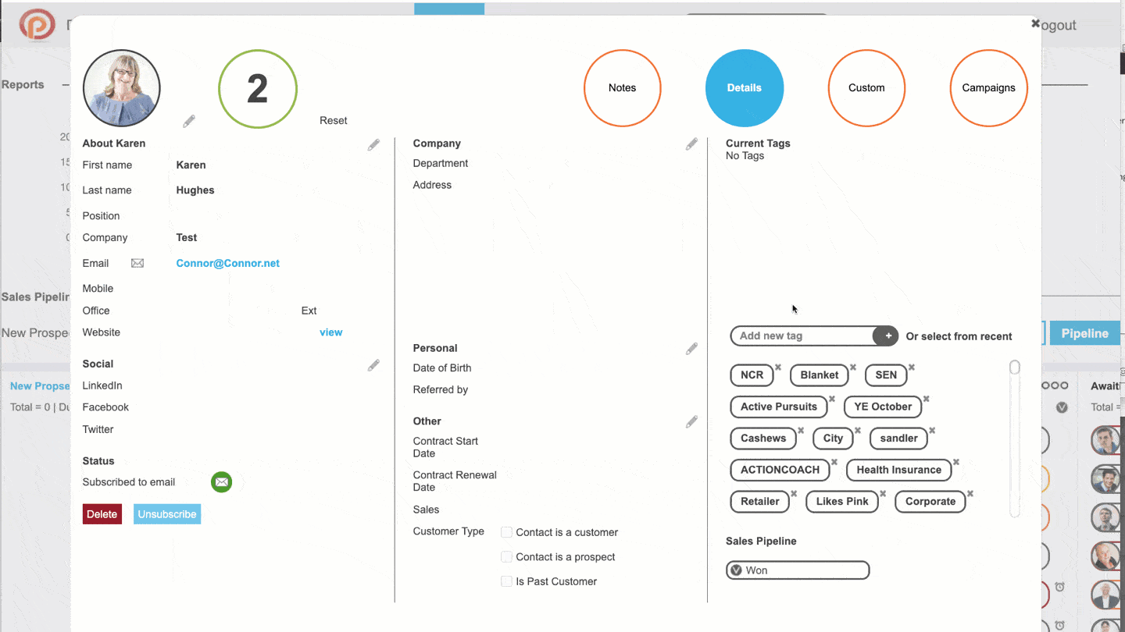Screen dimensions: 1125x632
Task: Open the Sales Pipeline 'Won' dropdown
Action: (x=797, y=570)
